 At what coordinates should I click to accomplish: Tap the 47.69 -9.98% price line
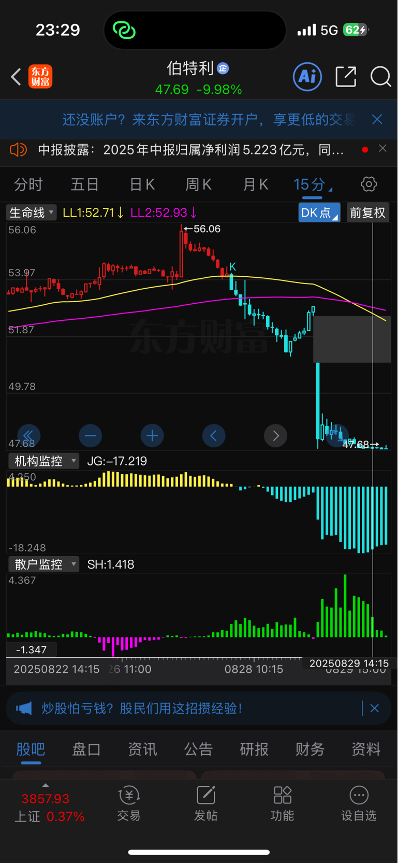click(198, 90)
